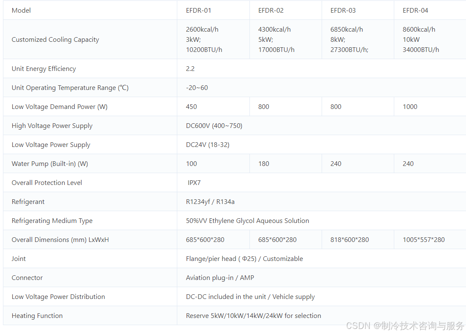Screen dimensions: 466x334
Task: Click 'Low Voltage Power Supply' label
Action: (x=51, y=145)
